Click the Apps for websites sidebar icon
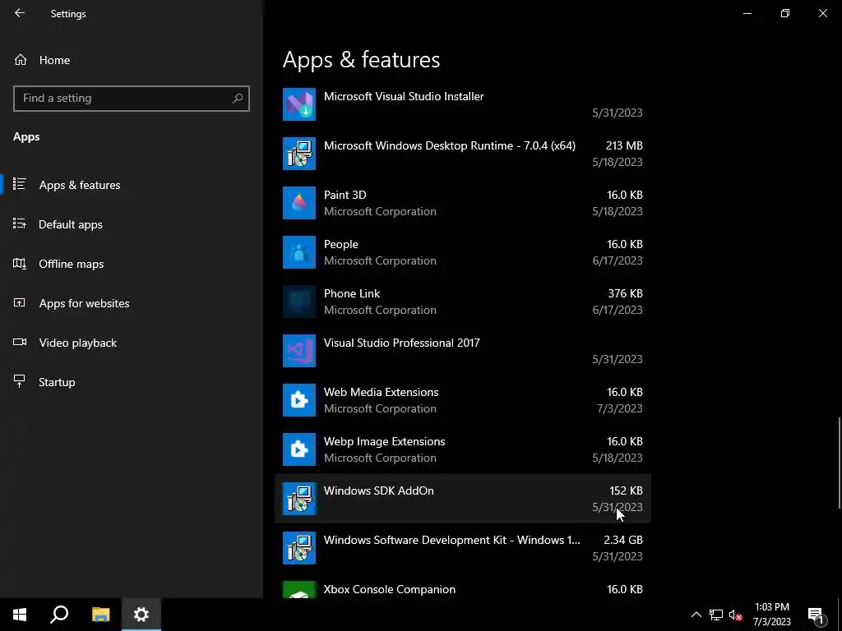The image size is (842, 631). [20, 302]
